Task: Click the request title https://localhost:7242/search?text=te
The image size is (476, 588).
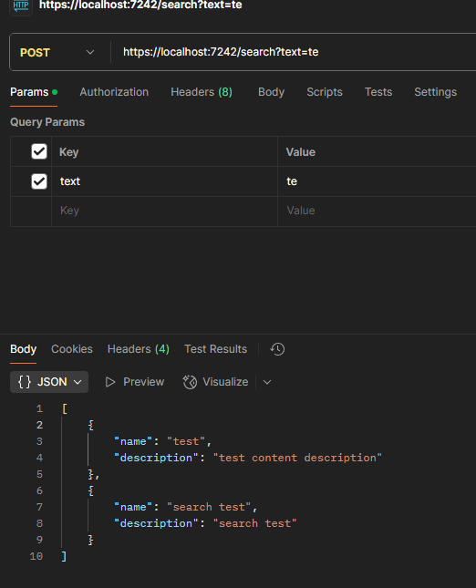Action: 140,5
